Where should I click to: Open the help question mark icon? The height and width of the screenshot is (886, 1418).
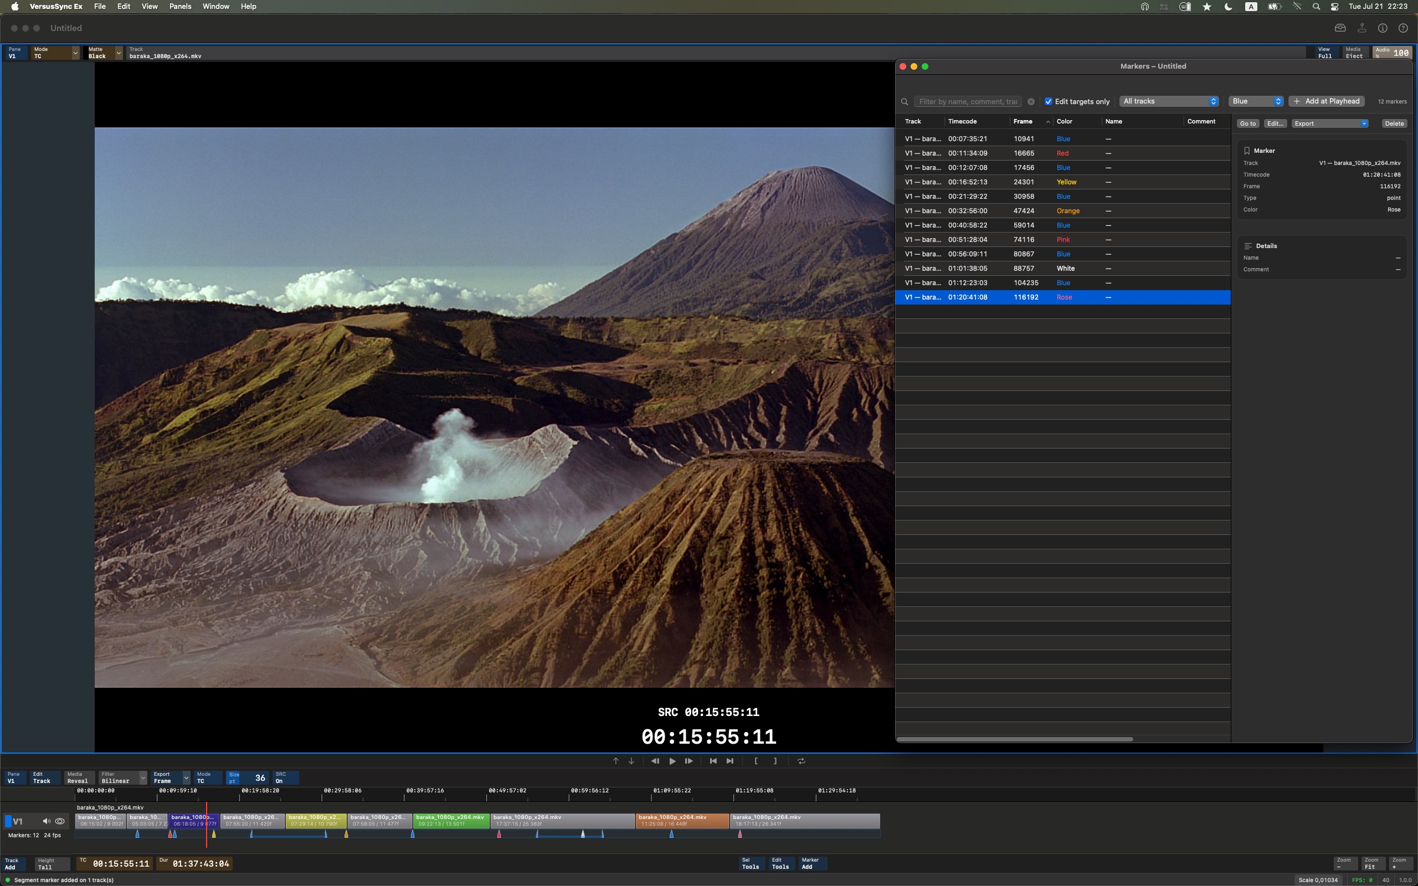pyautogui.click(x=1404, y=28)
